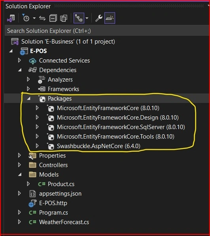Expand the Frameworks node

[x=28, y=89]
